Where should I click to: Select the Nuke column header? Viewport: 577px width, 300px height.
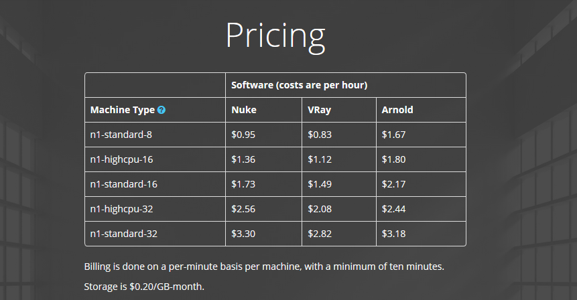[244, 110]
